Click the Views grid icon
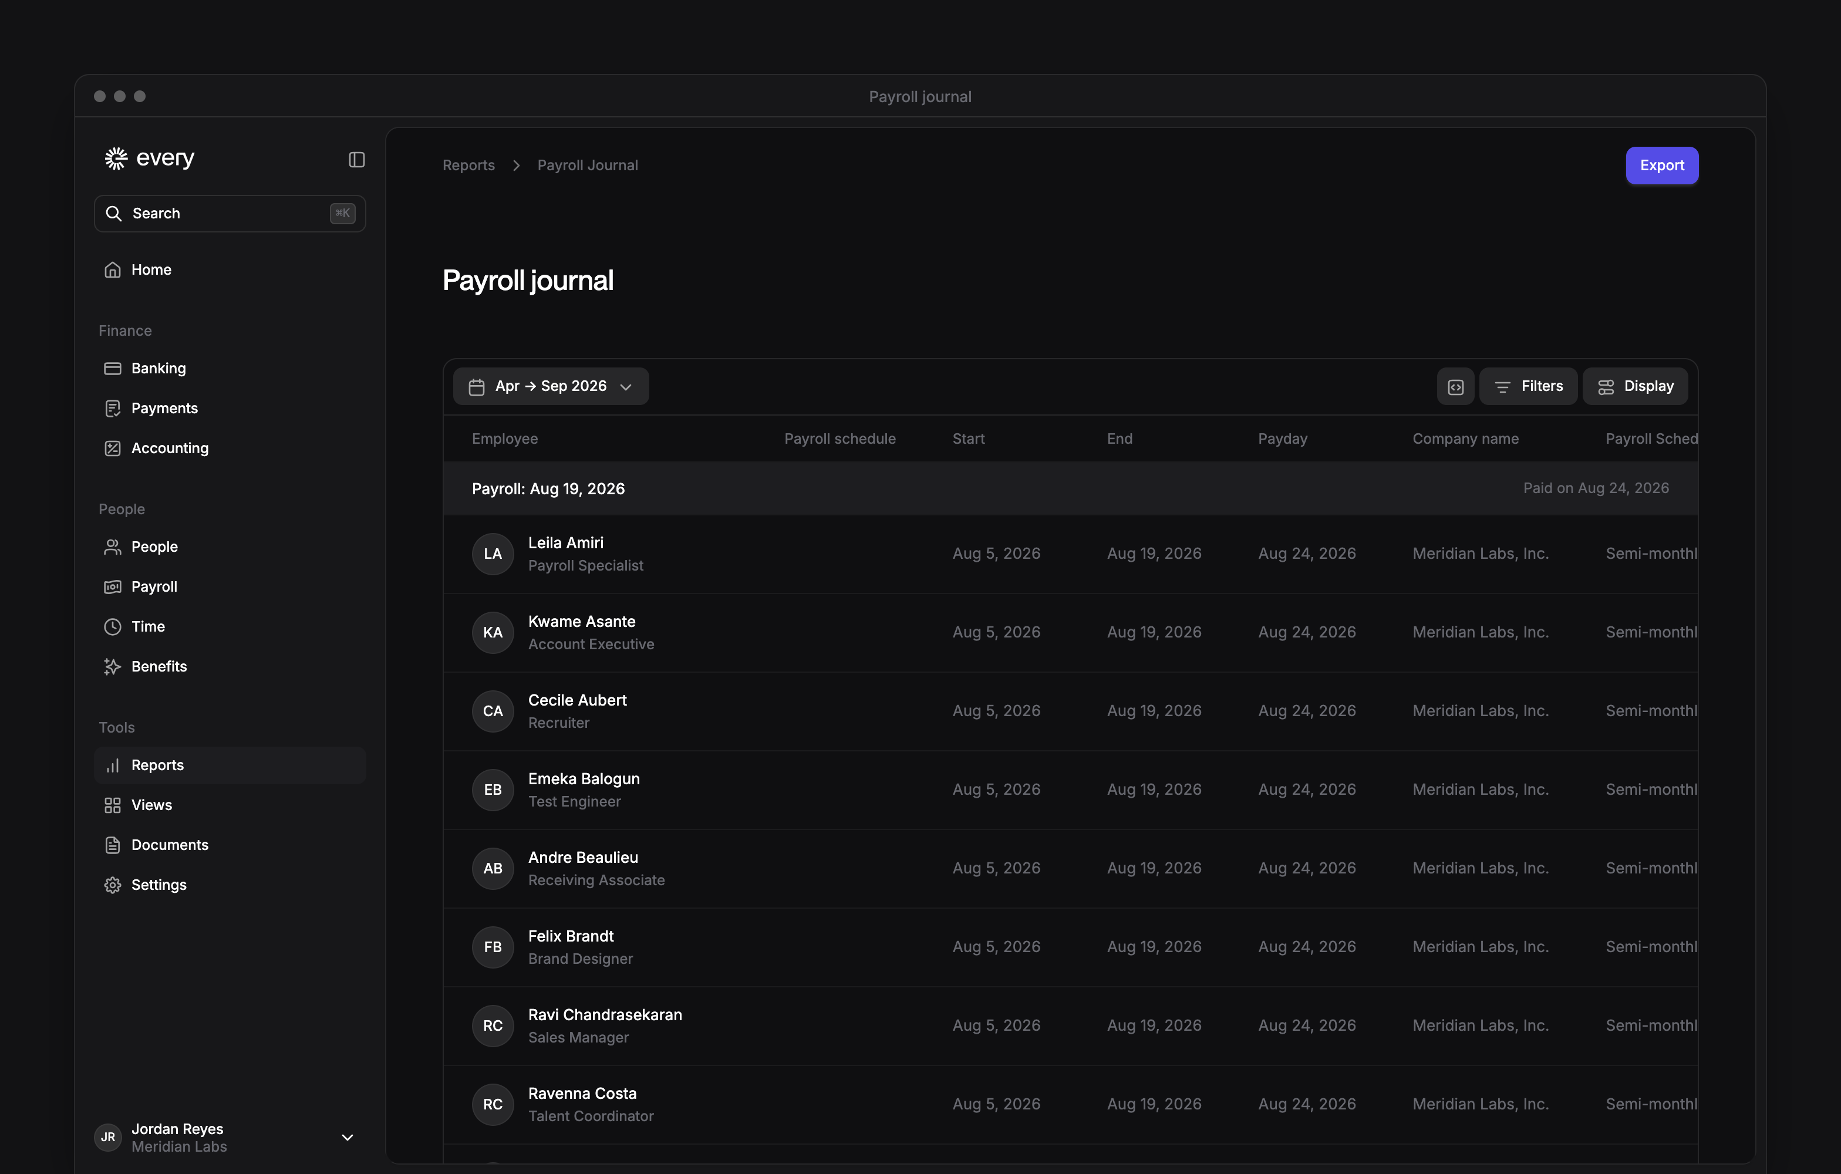This screenshot has height=1174, width=1841. coord(112,805)
